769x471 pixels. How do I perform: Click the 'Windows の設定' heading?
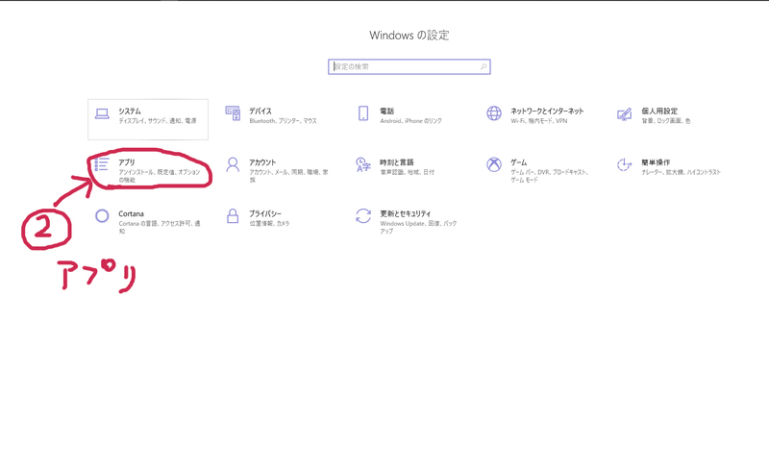point(409,36)
